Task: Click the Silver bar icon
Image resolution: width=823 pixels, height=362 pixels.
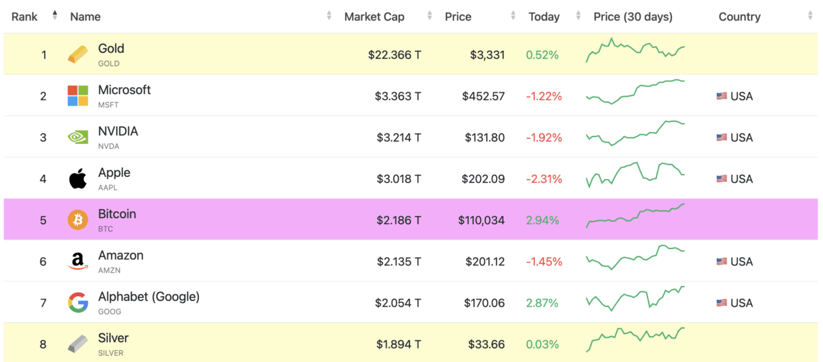Action: pos(77,344)
